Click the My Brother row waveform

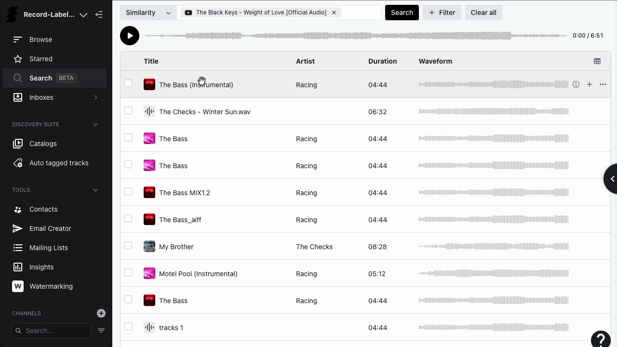tap(494, 246)
